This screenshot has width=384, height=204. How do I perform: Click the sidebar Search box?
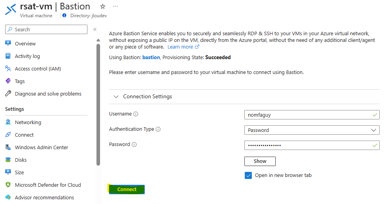click(46, 29)
